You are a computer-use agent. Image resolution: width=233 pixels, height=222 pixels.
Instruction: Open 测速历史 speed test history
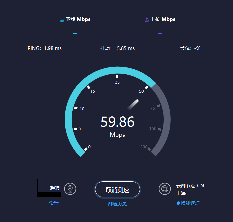(x=117, y=204)
